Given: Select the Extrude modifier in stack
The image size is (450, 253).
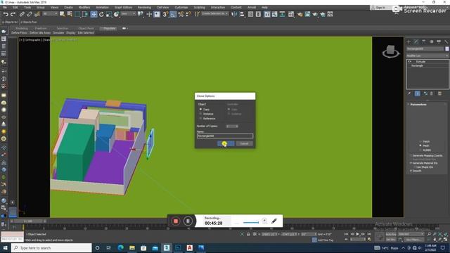Looking at the screenshot, I should 420,62.
